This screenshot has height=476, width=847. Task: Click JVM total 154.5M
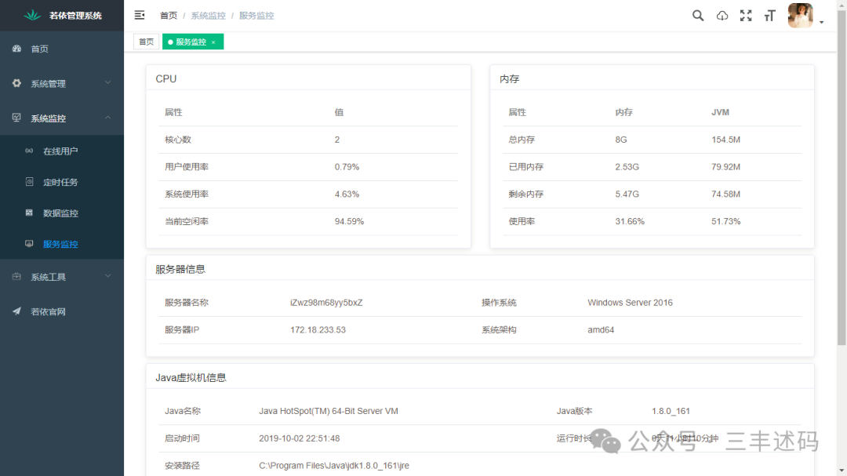pos(725,140)
